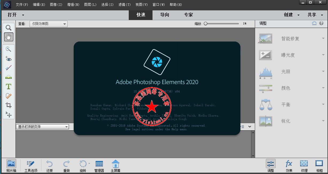Open the 帮助(H) menu

tap(176, 5)
